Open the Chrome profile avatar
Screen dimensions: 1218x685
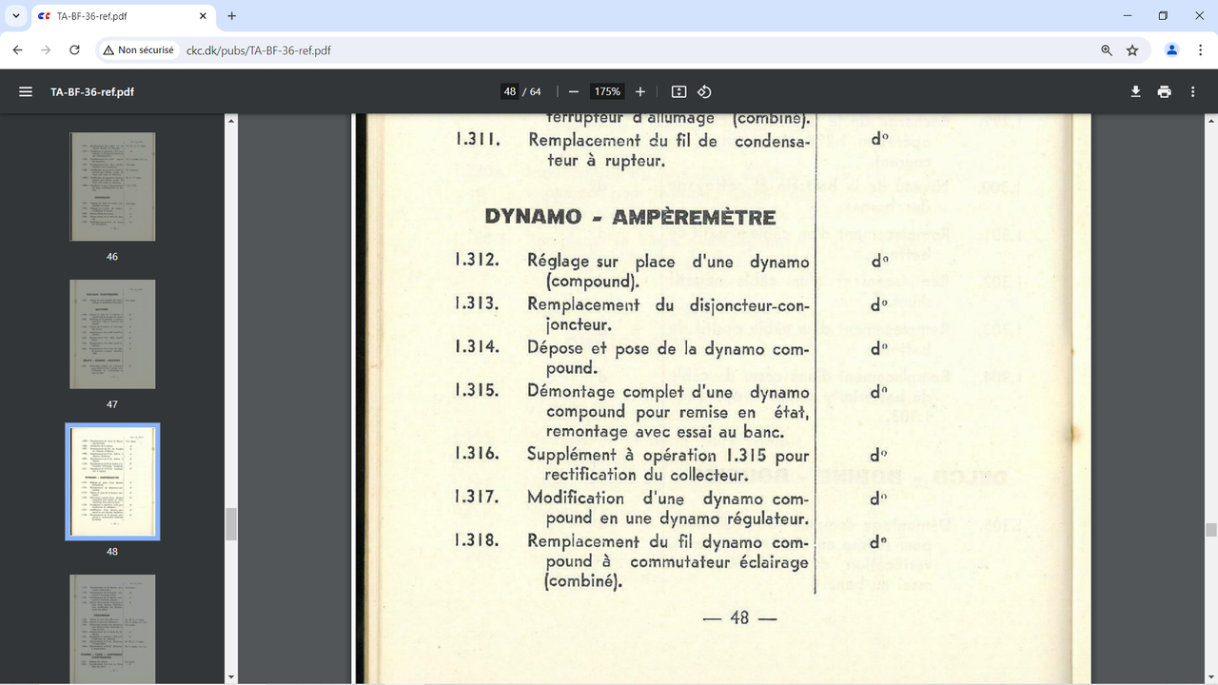coord(1172,49)
